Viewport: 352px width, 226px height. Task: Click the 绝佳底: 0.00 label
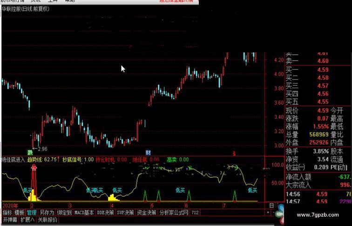coord(146,160)
